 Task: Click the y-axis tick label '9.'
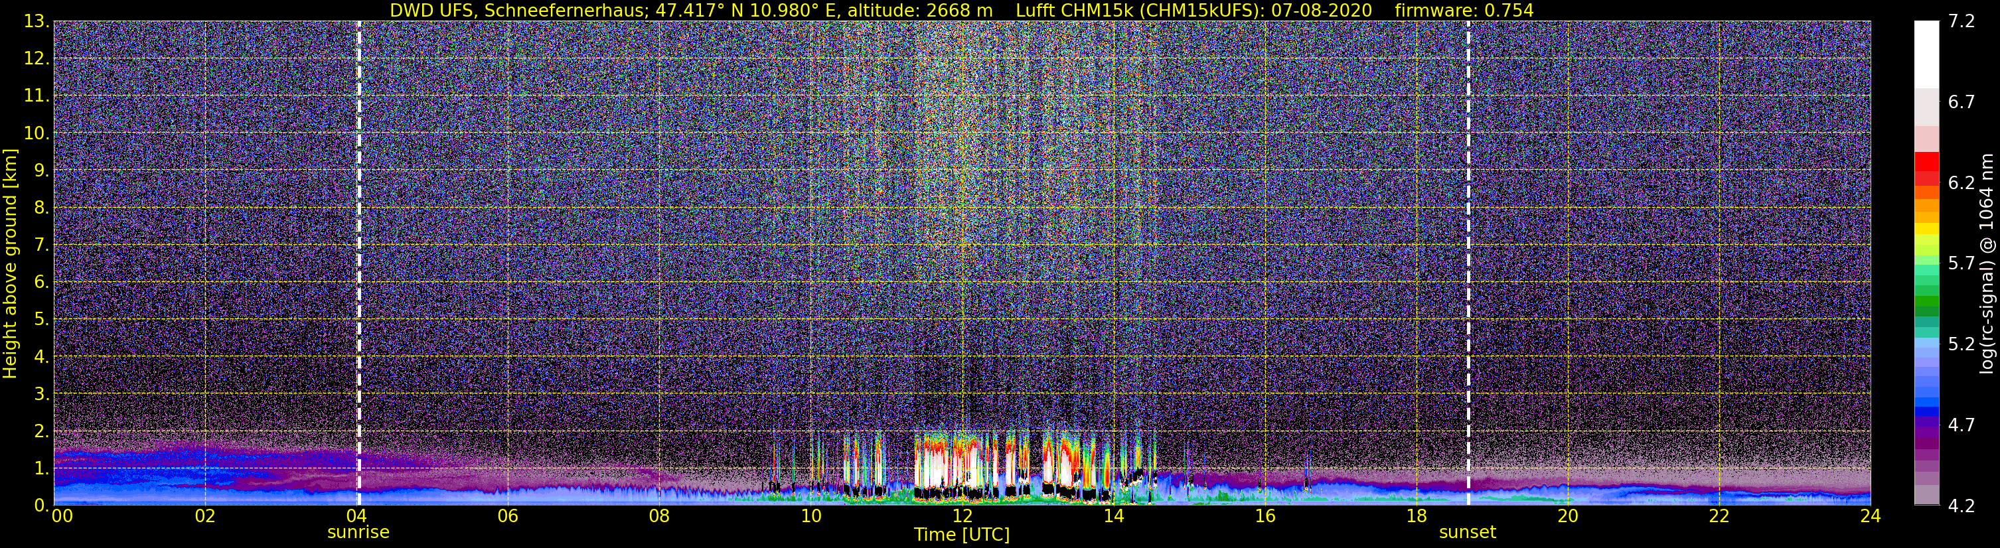42,171
